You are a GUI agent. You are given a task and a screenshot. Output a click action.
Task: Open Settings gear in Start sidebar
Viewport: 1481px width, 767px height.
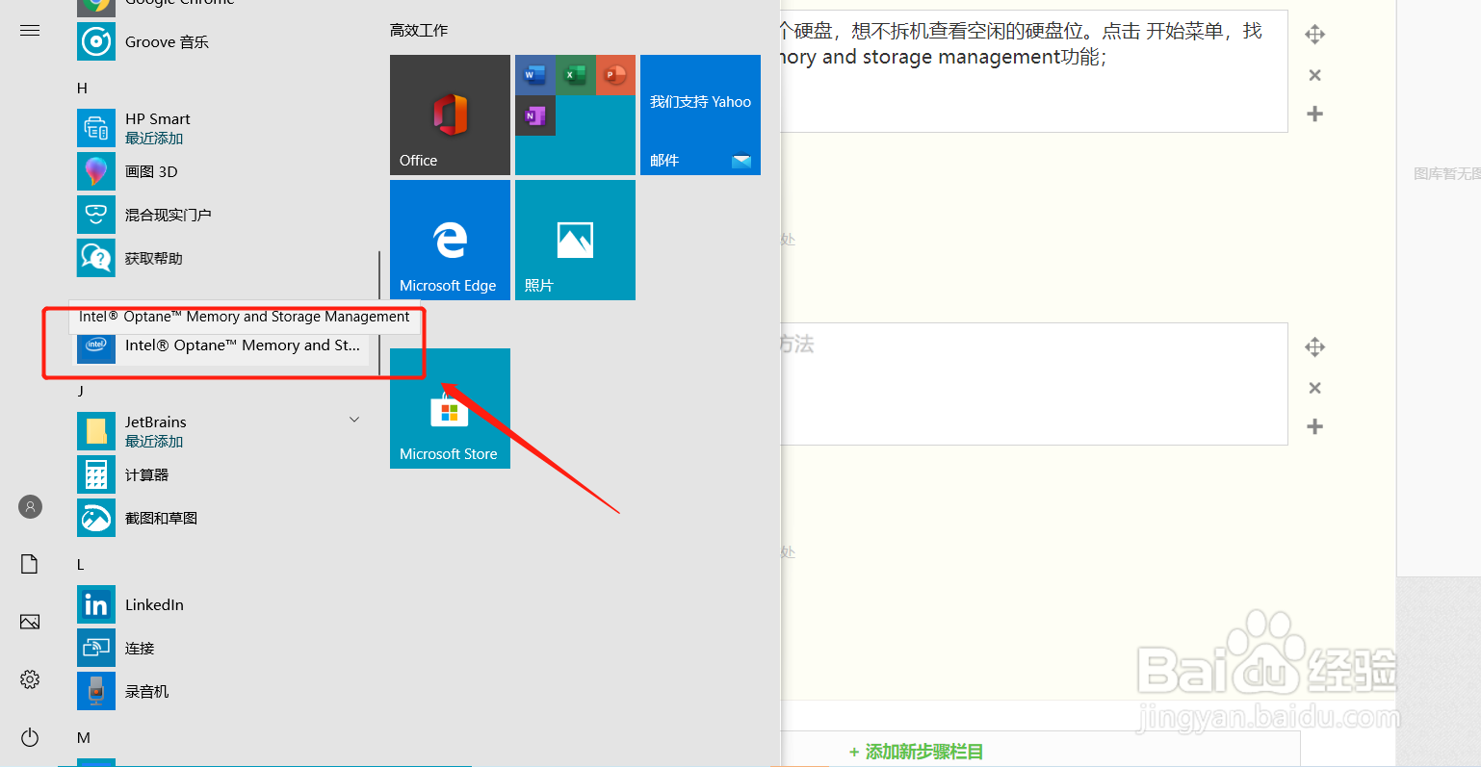(30, 679)
